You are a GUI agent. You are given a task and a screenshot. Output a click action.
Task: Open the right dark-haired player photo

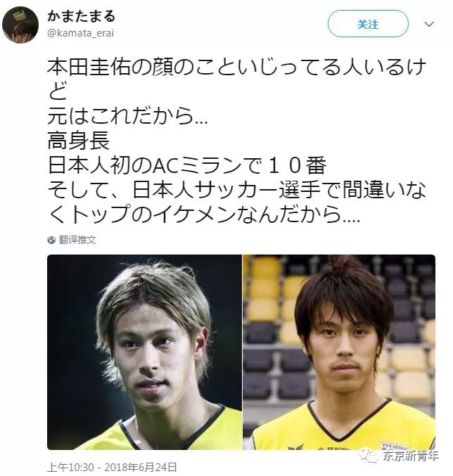point(339,352)
